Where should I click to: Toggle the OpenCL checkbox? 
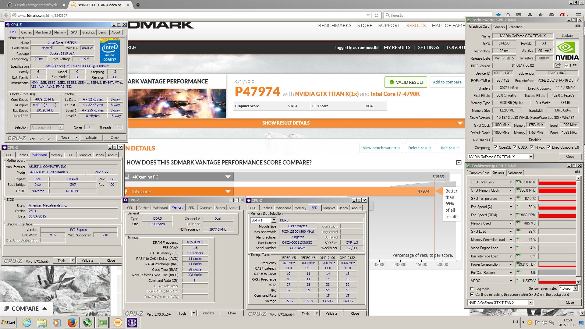pyautogui.click(x=495, y=147)
